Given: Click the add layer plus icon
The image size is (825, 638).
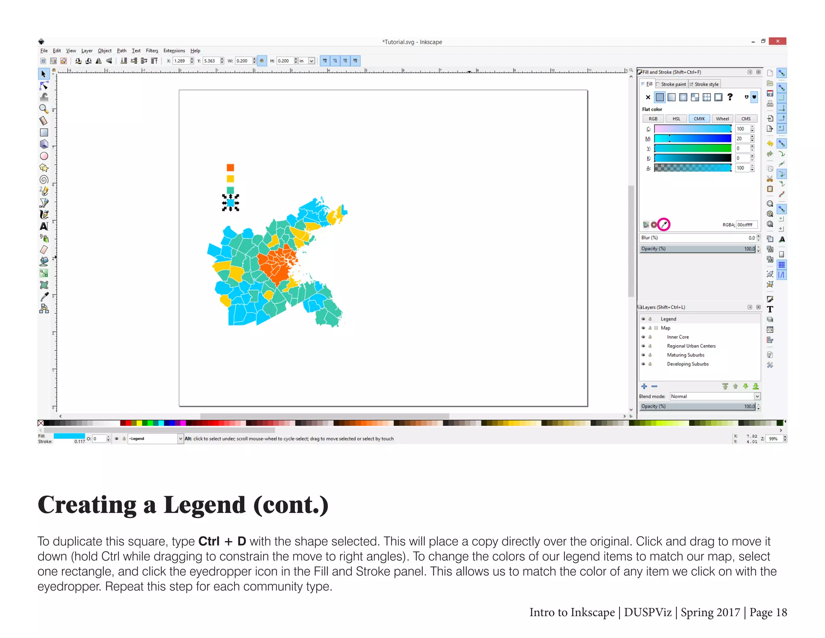Looking at the screenshot, I should 644,386.
